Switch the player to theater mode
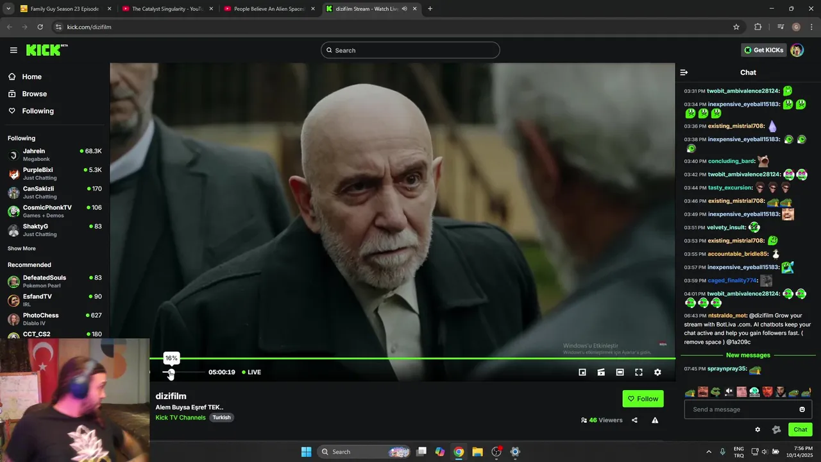The height and width of the screenshot is (462, 821). pyautogui.click(x=620, y=372)
